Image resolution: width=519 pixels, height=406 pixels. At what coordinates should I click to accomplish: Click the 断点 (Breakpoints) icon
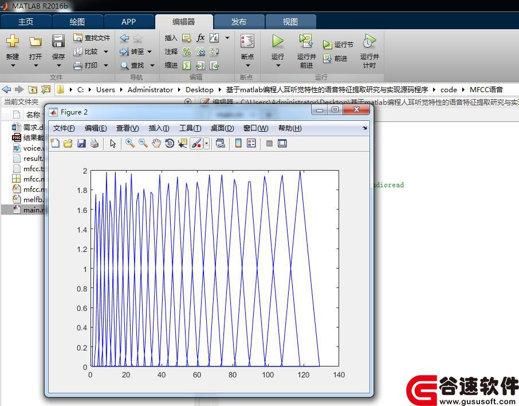point(247,41)
